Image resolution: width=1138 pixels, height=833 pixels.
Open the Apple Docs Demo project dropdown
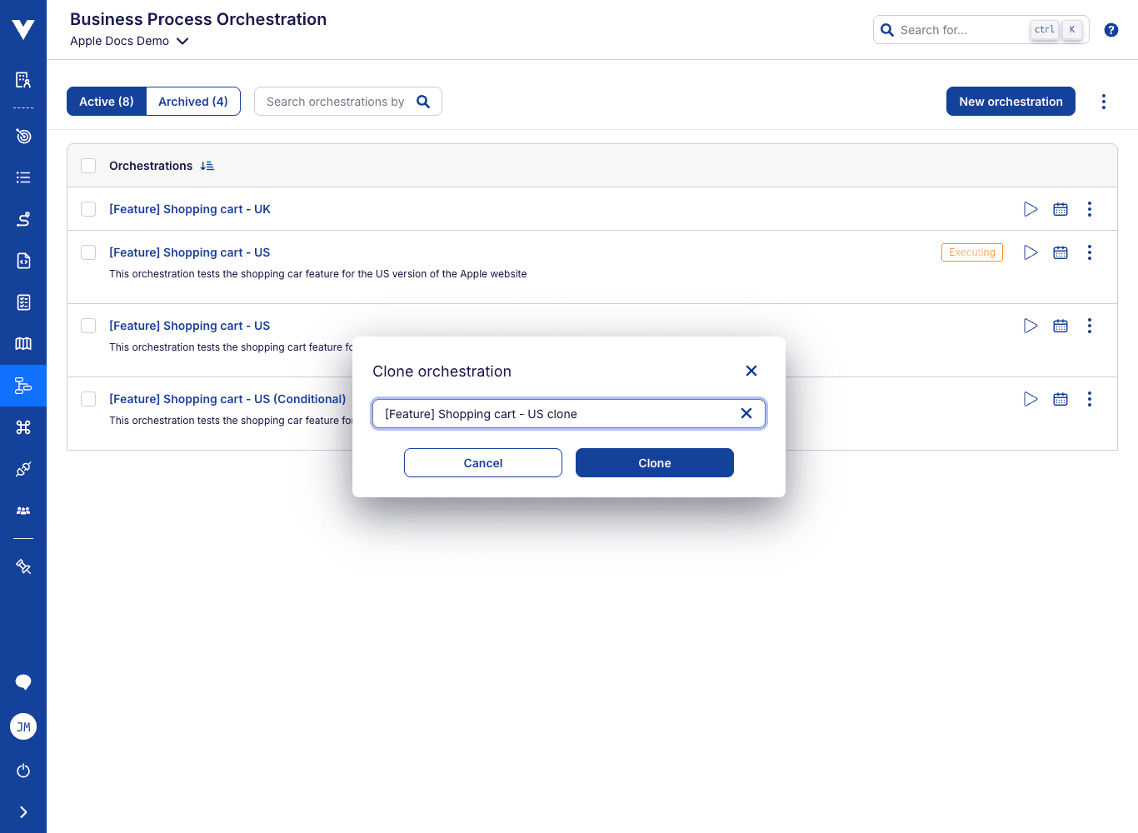click(129, 41)
